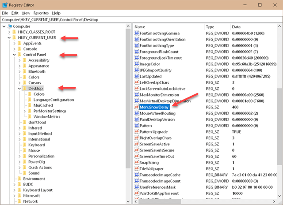Select the don't load key

(37, 122)
